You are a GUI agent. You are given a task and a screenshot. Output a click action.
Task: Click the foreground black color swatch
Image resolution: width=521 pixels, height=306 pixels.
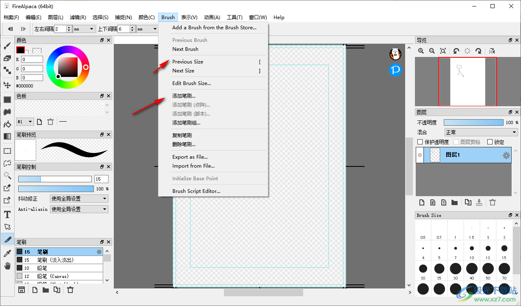click(x=20, y=50)
